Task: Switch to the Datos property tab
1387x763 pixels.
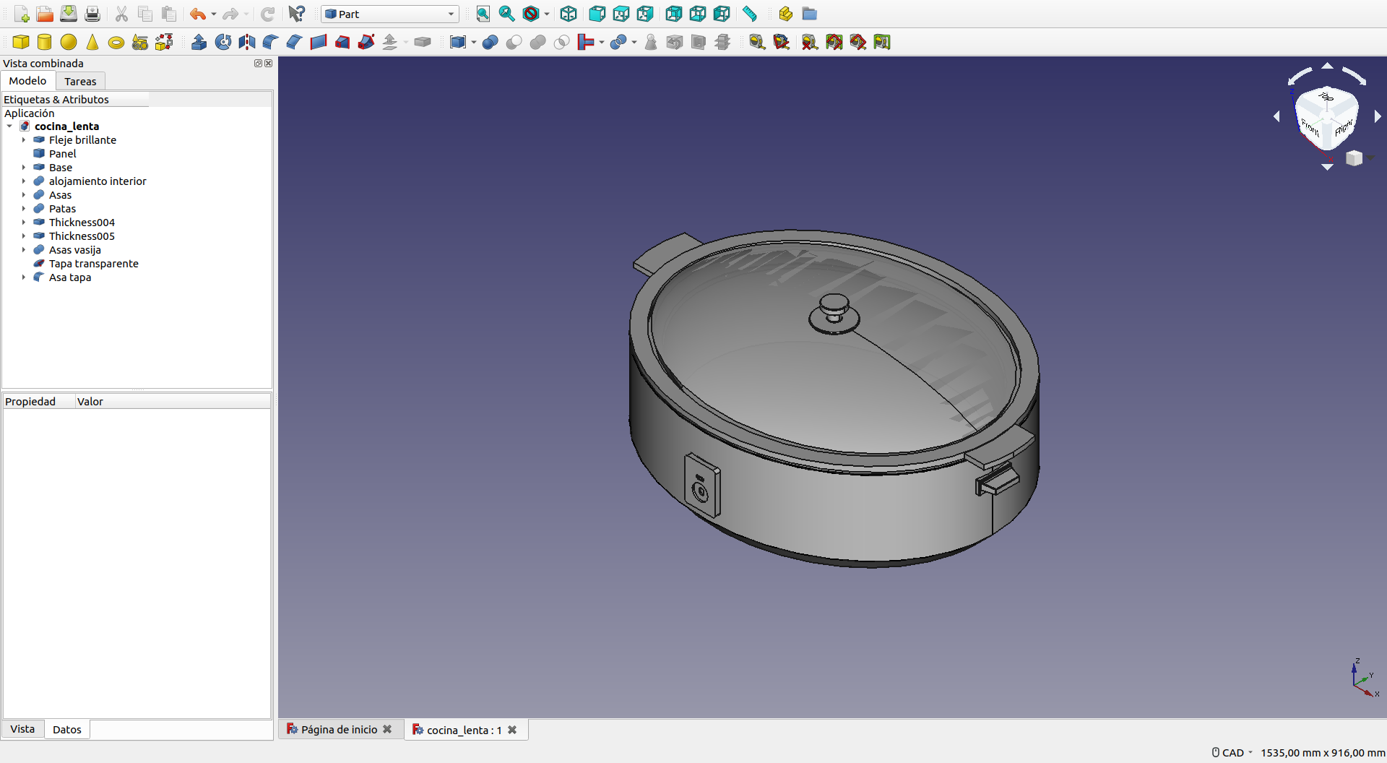Action: (x=66, y=730)
